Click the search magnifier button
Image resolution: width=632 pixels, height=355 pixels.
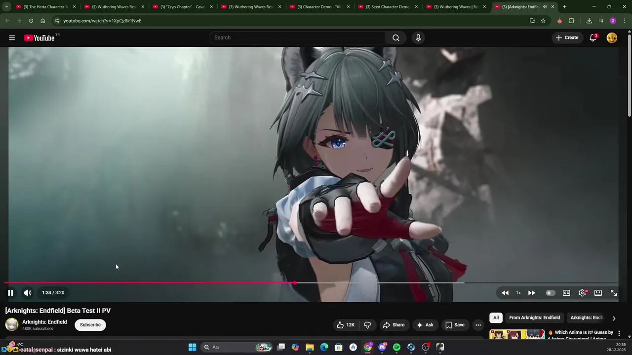click(x=396, y=38)
